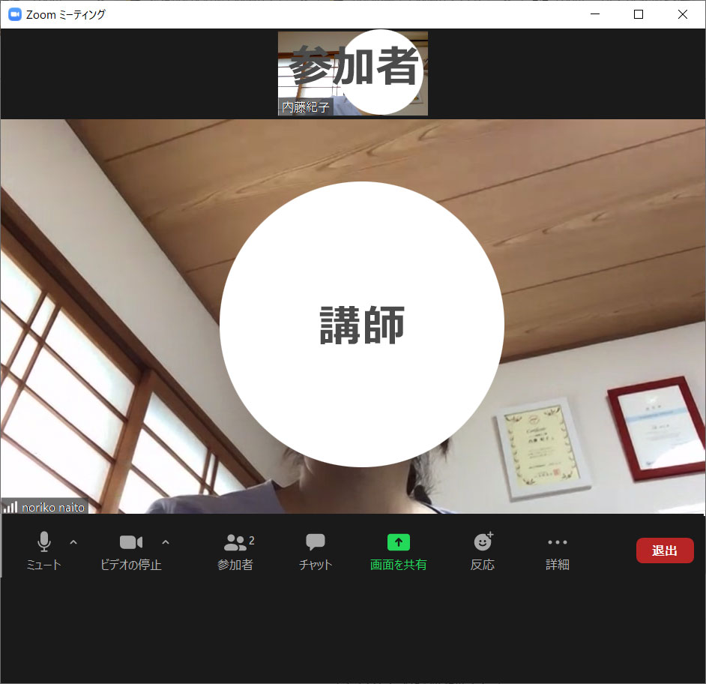Viewport: 706px width, 684px height.
Task: Stop the video camera
Action: tap(131, 550)
